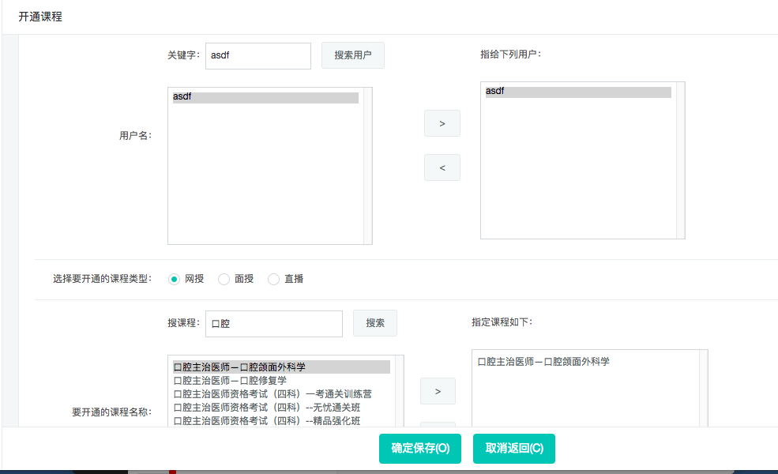Viewport: 778px width, 474px height.
Task: Remove assigned user with < arrow
Action: point(442,167)
